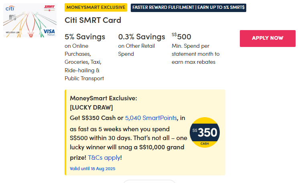This screenshot has width=298, height=183.
Task: Select the Citi SMRT Card title
Action: (x=93, y=20)
